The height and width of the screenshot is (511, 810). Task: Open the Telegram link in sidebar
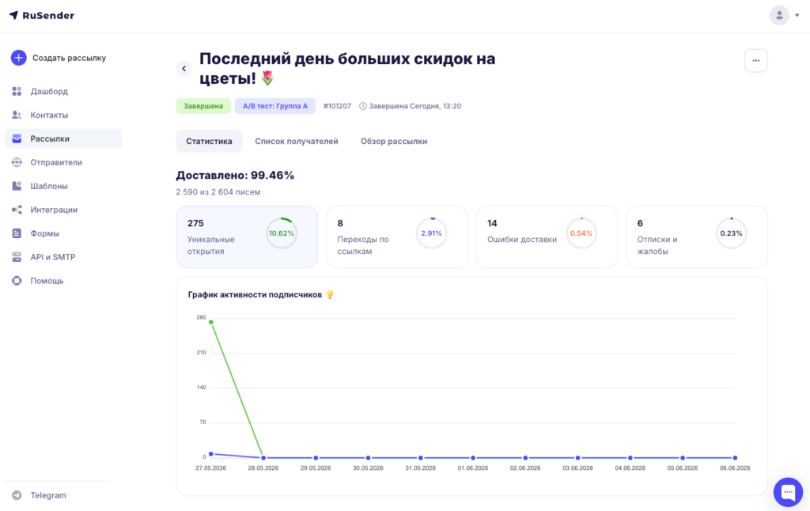(48, 495)
